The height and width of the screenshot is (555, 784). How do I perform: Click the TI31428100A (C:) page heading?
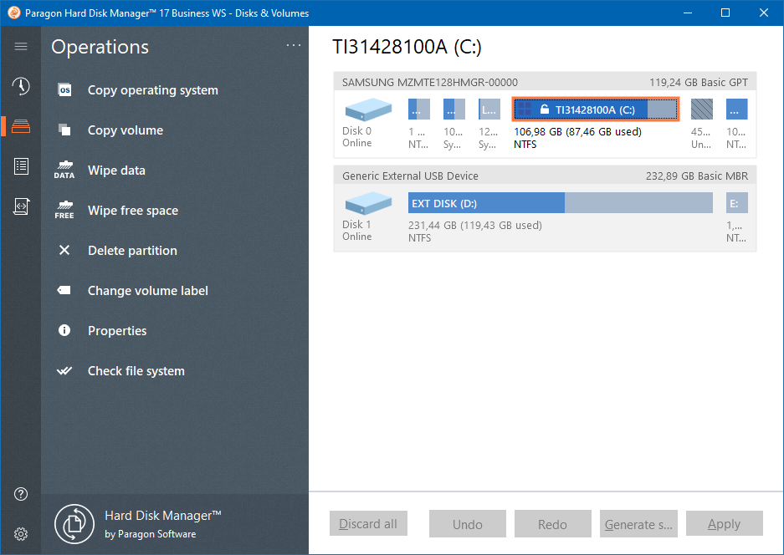[407, 47]
